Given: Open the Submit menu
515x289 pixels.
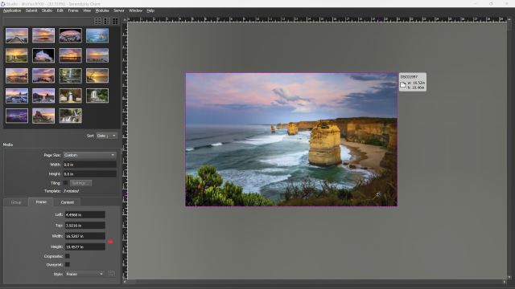Looking at the screenshot, I should 31,10.
